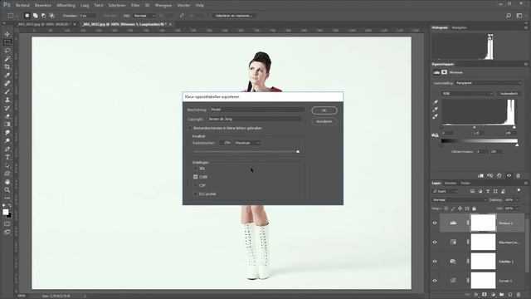The image size is (531, 299).
Task: Open quality preset dropdown in dialog
Action: 247,143
